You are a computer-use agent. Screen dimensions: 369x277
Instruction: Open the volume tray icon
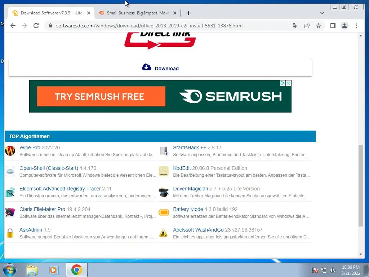333,270
